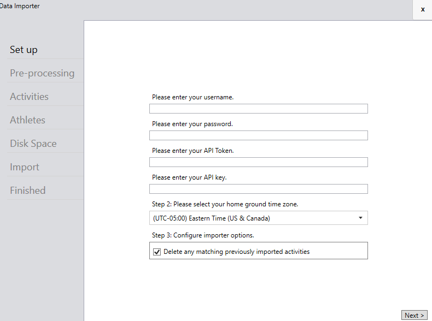Select the Set up step
Screen dimensions: 432x321
(x=24, y=50)
